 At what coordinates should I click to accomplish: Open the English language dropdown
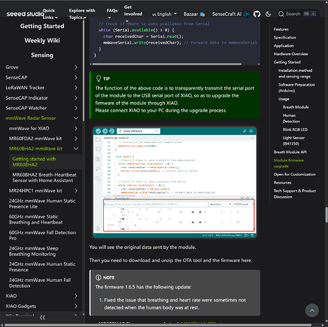pyautogui.click(x=164, y=14)
